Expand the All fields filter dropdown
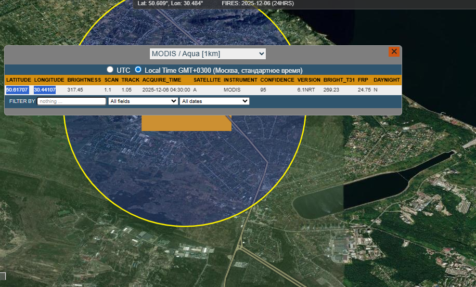Screen dimensions: 476x287 143,101
